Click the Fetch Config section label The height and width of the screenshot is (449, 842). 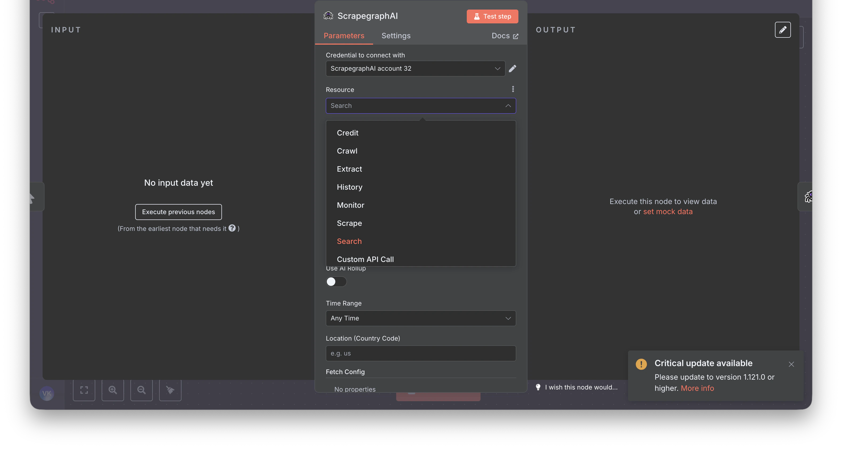pos(345,372)
